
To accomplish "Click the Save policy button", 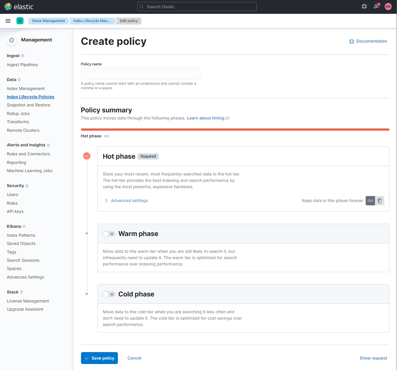I will [99, 358].
